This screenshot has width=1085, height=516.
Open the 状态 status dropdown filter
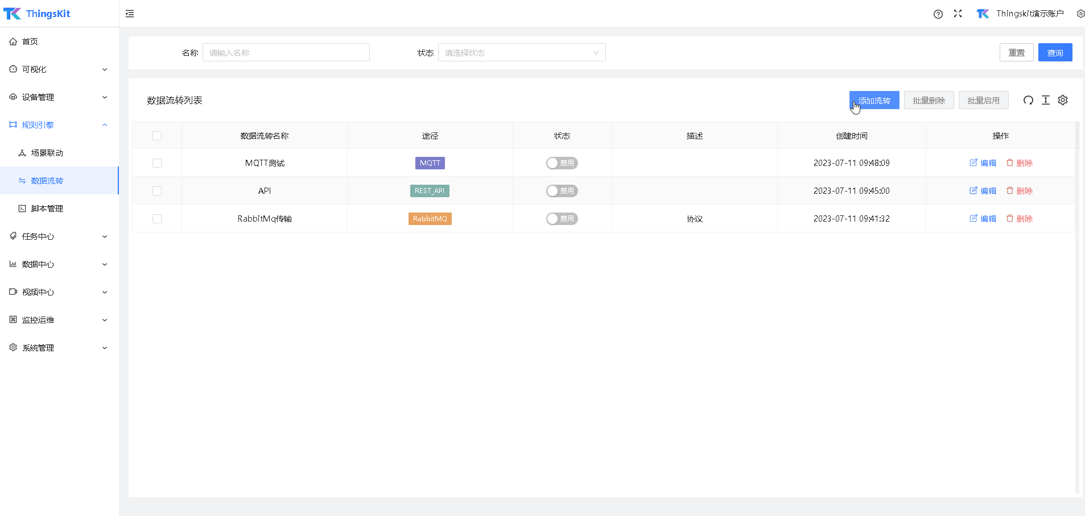[521, 53]
